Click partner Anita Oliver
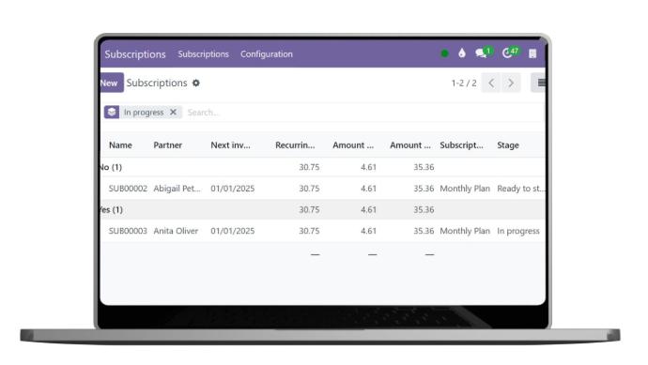The image size is (648, 365). point(176,231)
